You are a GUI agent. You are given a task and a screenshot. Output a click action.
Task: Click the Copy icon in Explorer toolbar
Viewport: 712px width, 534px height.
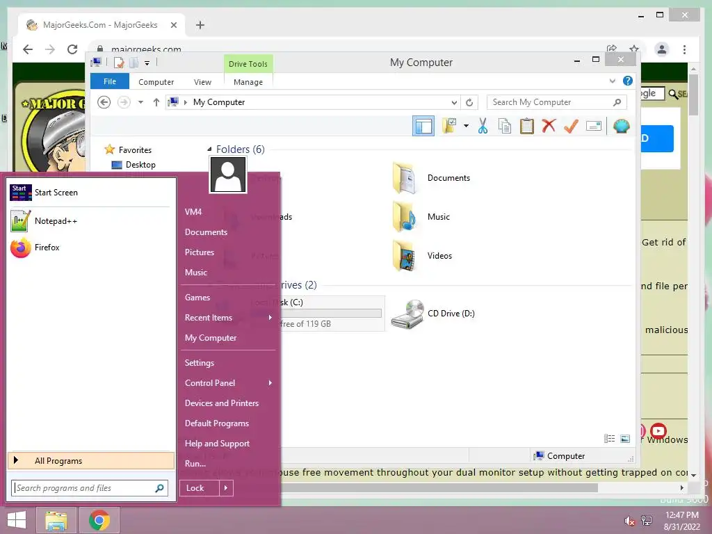[505, 126]
